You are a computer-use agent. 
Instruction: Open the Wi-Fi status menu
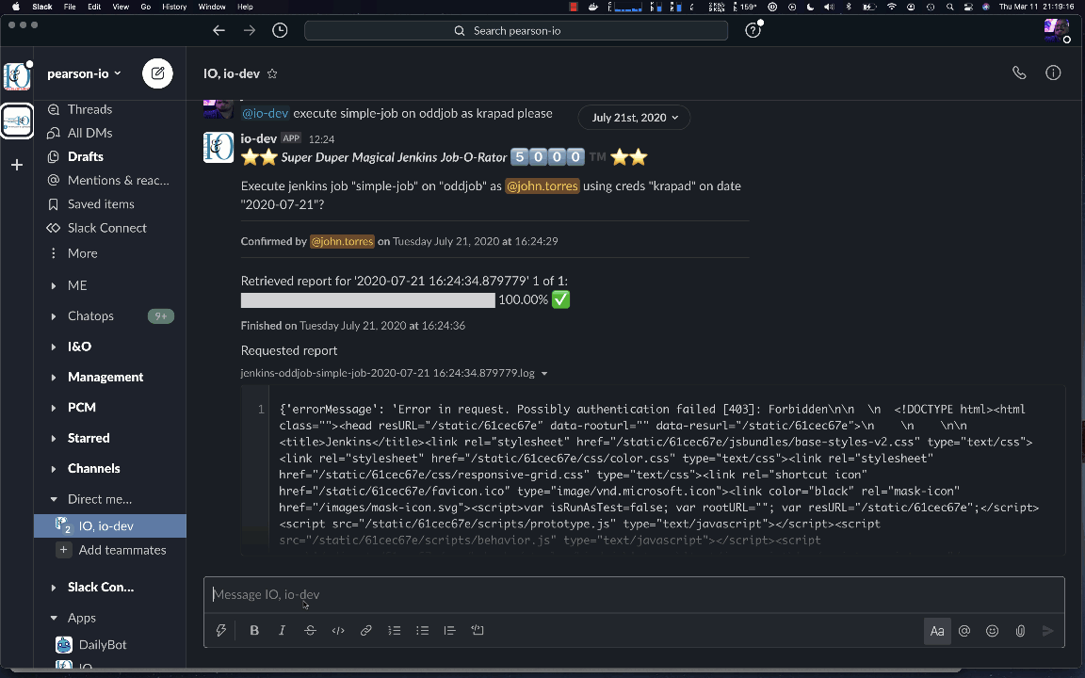(892, 7)
